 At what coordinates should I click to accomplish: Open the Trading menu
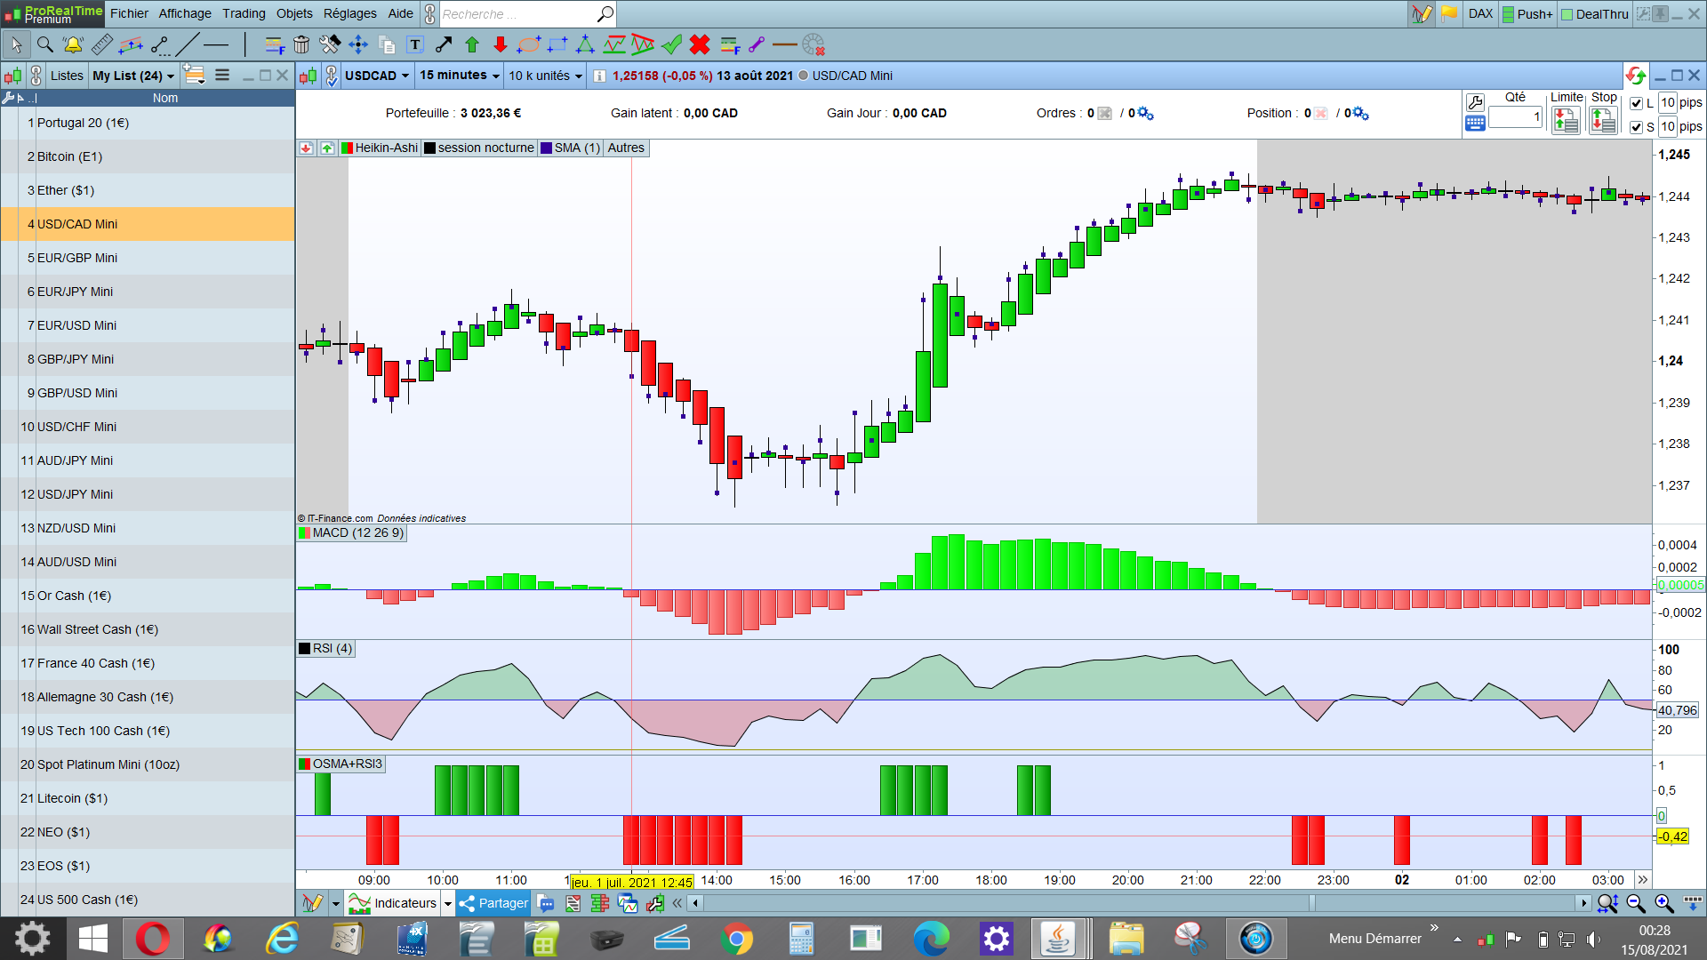(244, 13)
